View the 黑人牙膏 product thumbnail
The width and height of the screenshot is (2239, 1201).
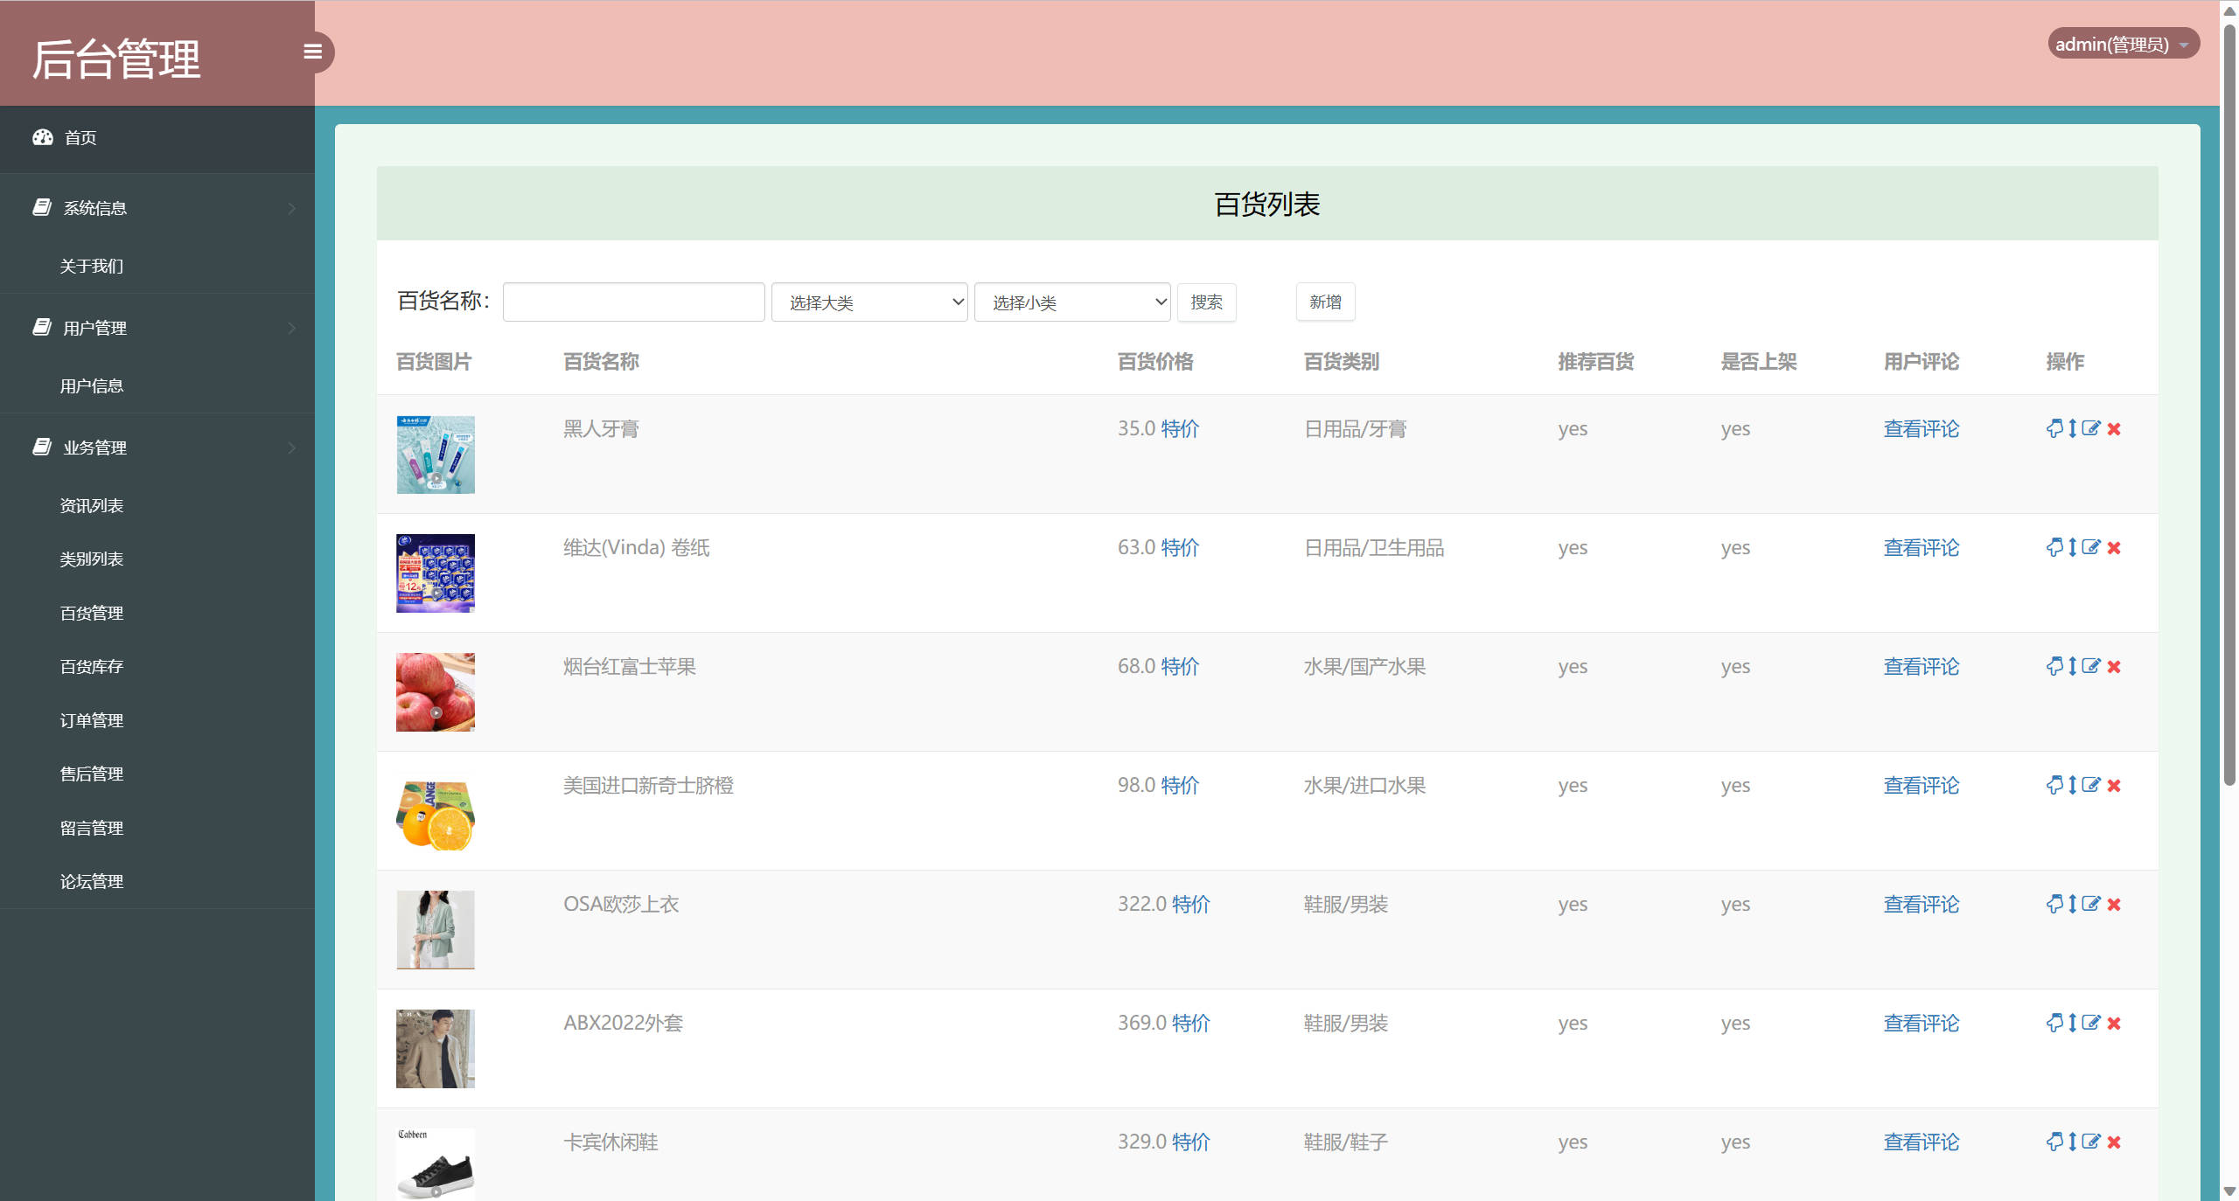(435, 455)
